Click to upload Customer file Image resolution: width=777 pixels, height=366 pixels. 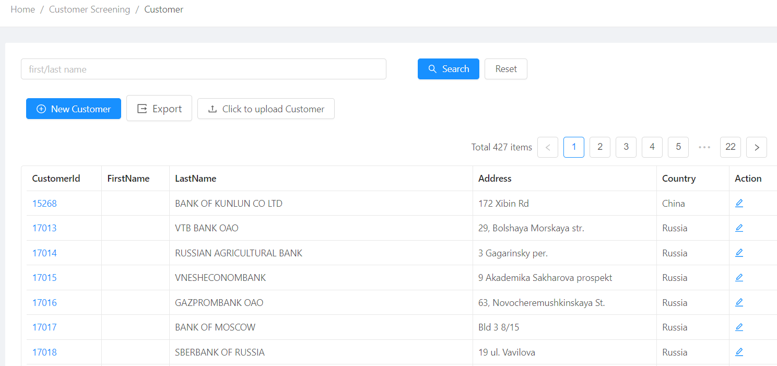click(x=266, y=109)
